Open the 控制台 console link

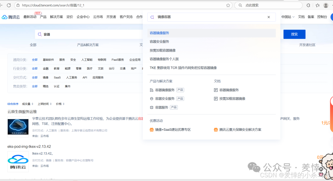click(x=322, y=17)
